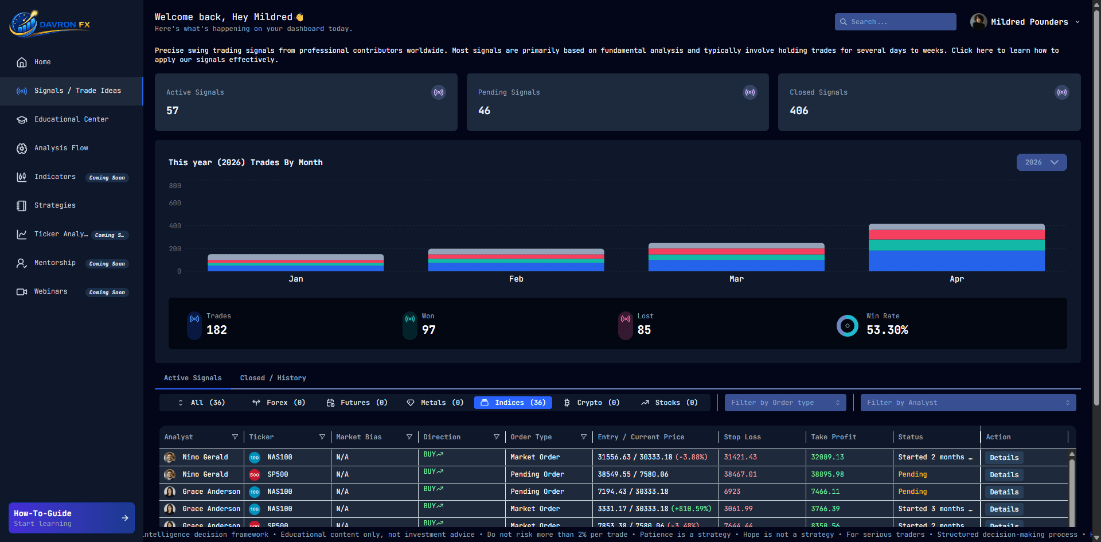1101x542 pixels.
Task: Open Details for Nimo Gerald's NAS100 signal
Action: [x=1004, y=458]
